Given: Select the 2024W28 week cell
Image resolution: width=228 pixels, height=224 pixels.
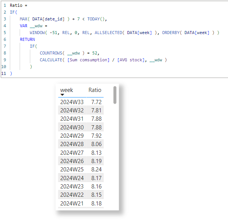Looking at the screenshot, I should (72, 144).
